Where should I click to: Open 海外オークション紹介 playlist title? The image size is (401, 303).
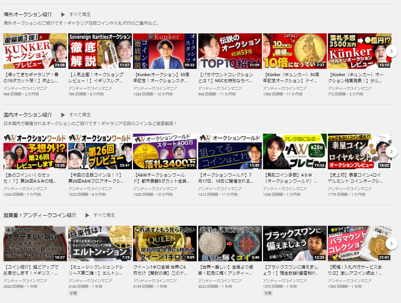[28, 14]
